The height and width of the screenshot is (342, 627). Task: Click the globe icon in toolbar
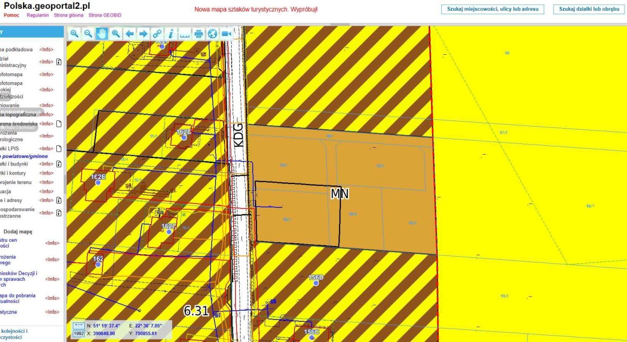(212, 33)
